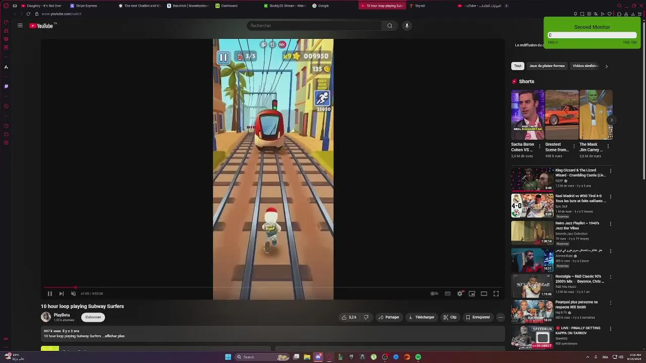
Task: Pause the video in the player
Action: pyautogui.click(x=49, y=293)
